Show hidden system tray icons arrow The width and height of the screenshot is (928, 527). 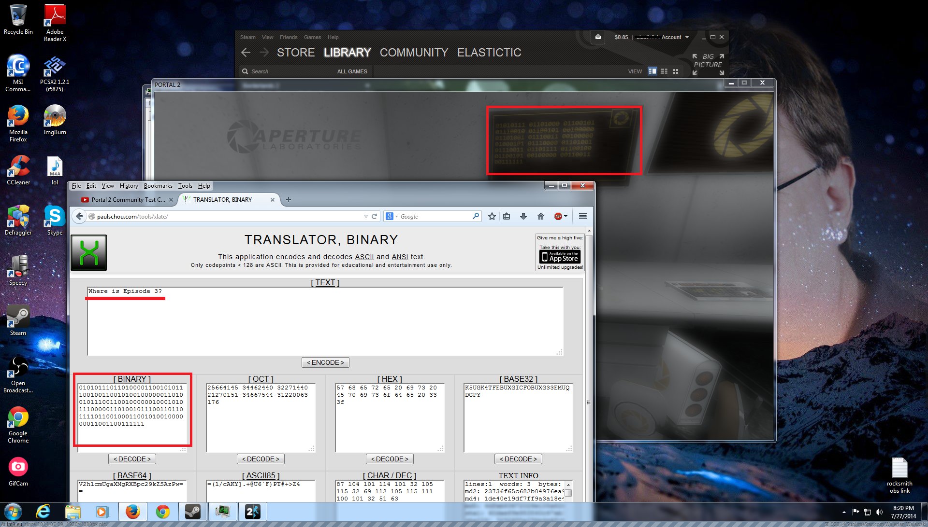tap(844, 512)
